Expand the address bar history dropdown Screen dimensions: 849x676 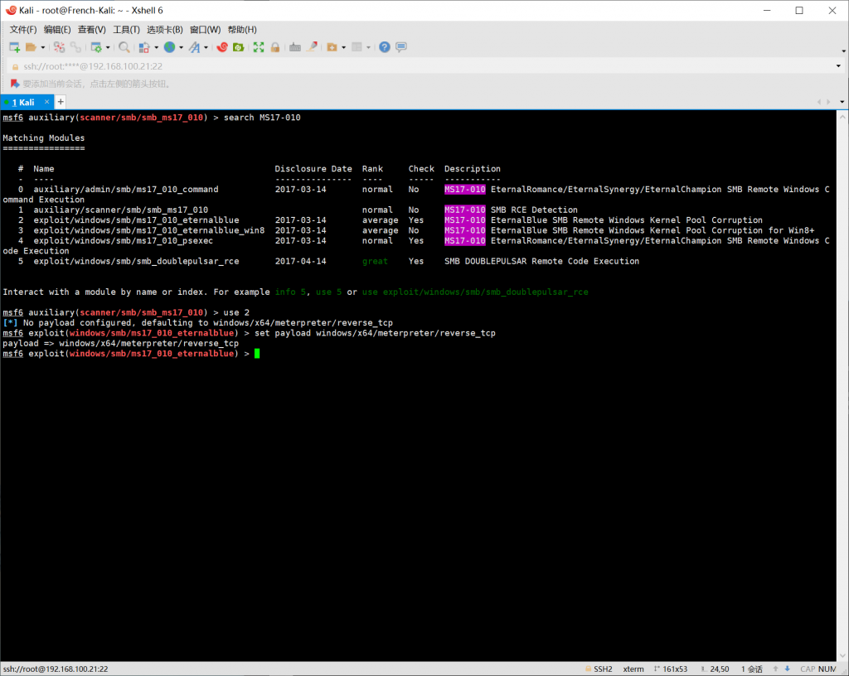pos(838,66)
